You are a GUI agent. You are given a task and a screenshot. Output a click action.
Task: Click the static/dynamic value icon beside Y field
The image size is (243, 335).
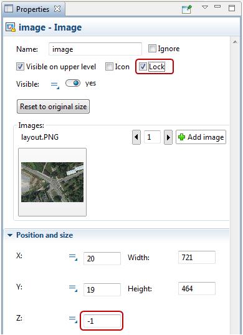coord(73,289)
